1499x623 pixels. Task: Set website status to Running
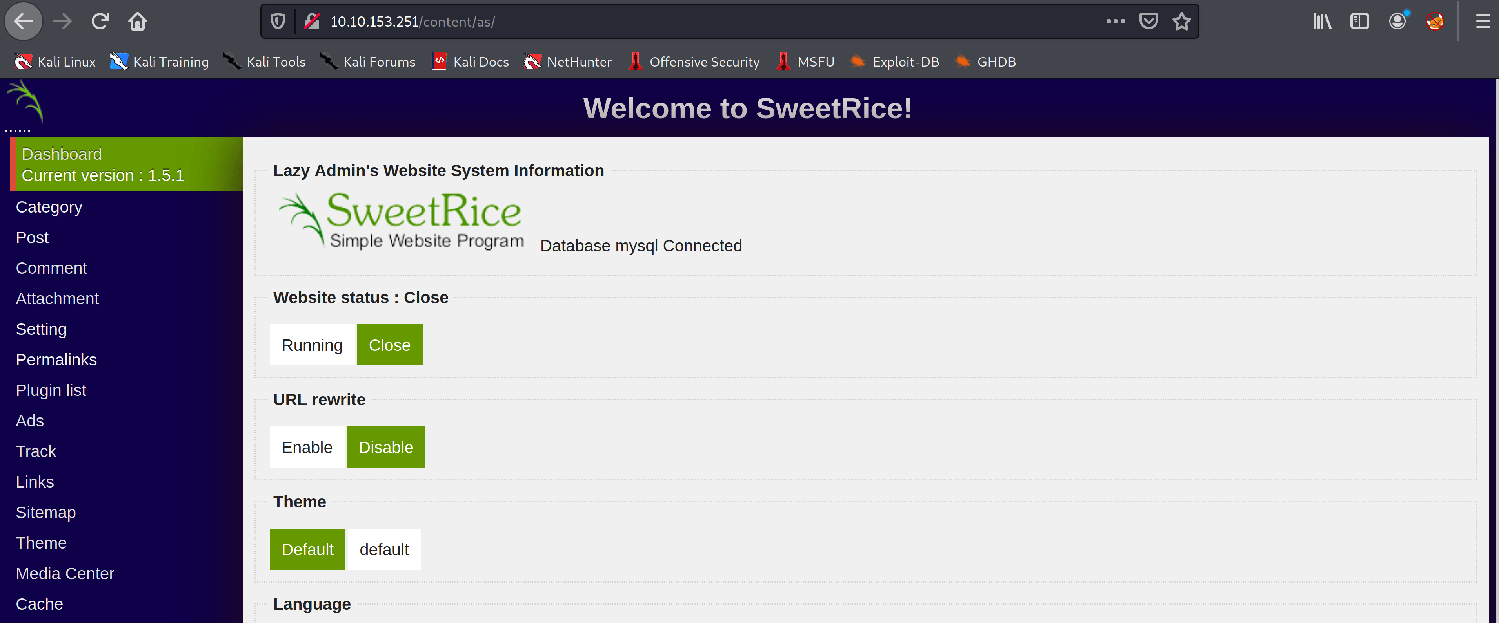(312, 345)
